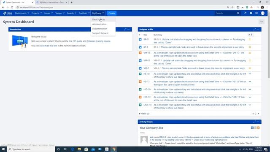The image size is (270, 152).
Task: Open the dashboard tools ellipsis button
Action: (262, 22)
